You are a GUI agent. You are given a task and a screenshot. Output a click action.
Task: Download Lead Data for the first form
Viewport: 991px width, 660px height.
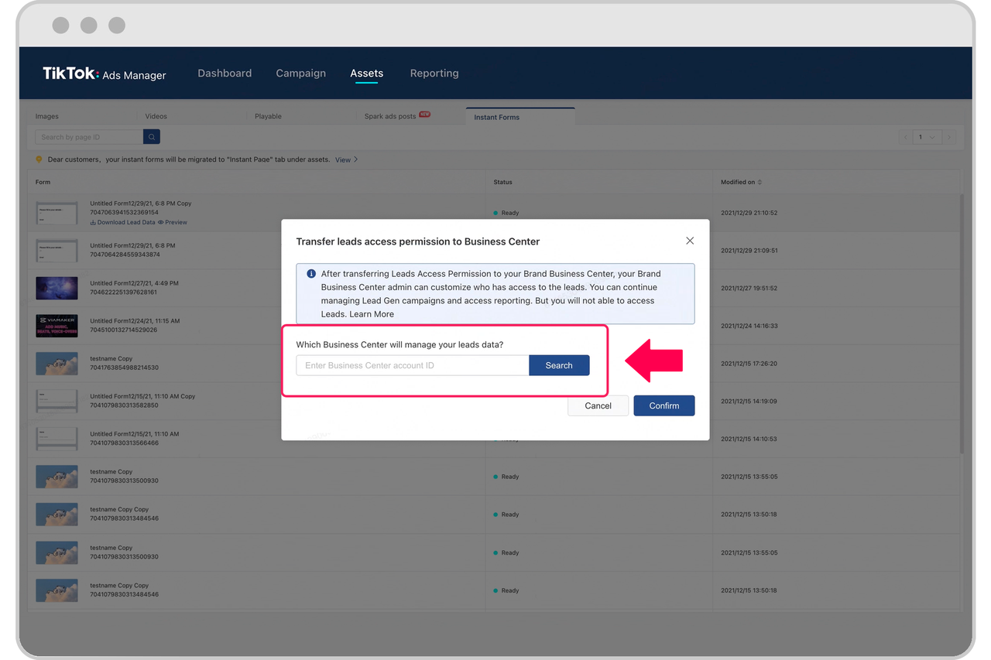(124, 222)
